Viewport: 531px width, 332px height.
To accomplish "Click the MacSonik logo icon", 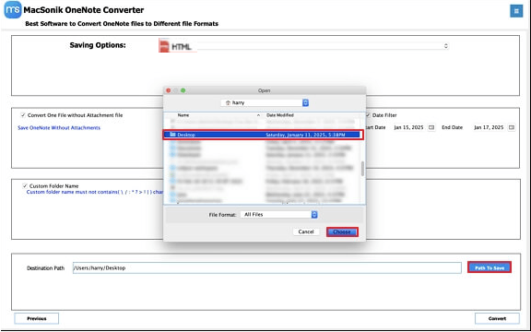I will tap(13, 10).
